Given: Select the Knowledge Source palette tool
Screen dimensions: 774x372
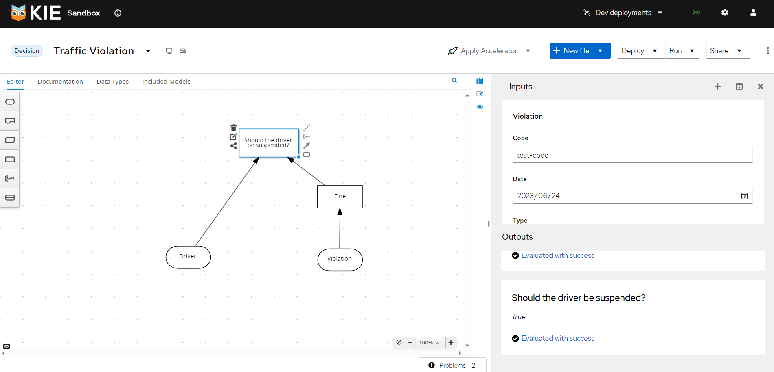Looking at the screenshot, I should click(x=10, y=121).
